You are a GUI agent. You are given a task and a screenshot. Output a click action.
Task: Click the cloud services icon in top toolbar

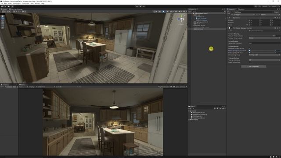point(9,7)
